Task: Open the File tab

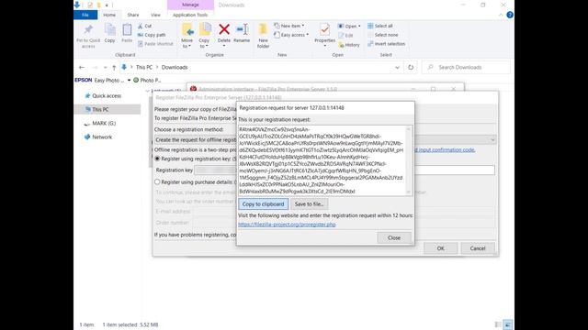Action: point(85,15)
